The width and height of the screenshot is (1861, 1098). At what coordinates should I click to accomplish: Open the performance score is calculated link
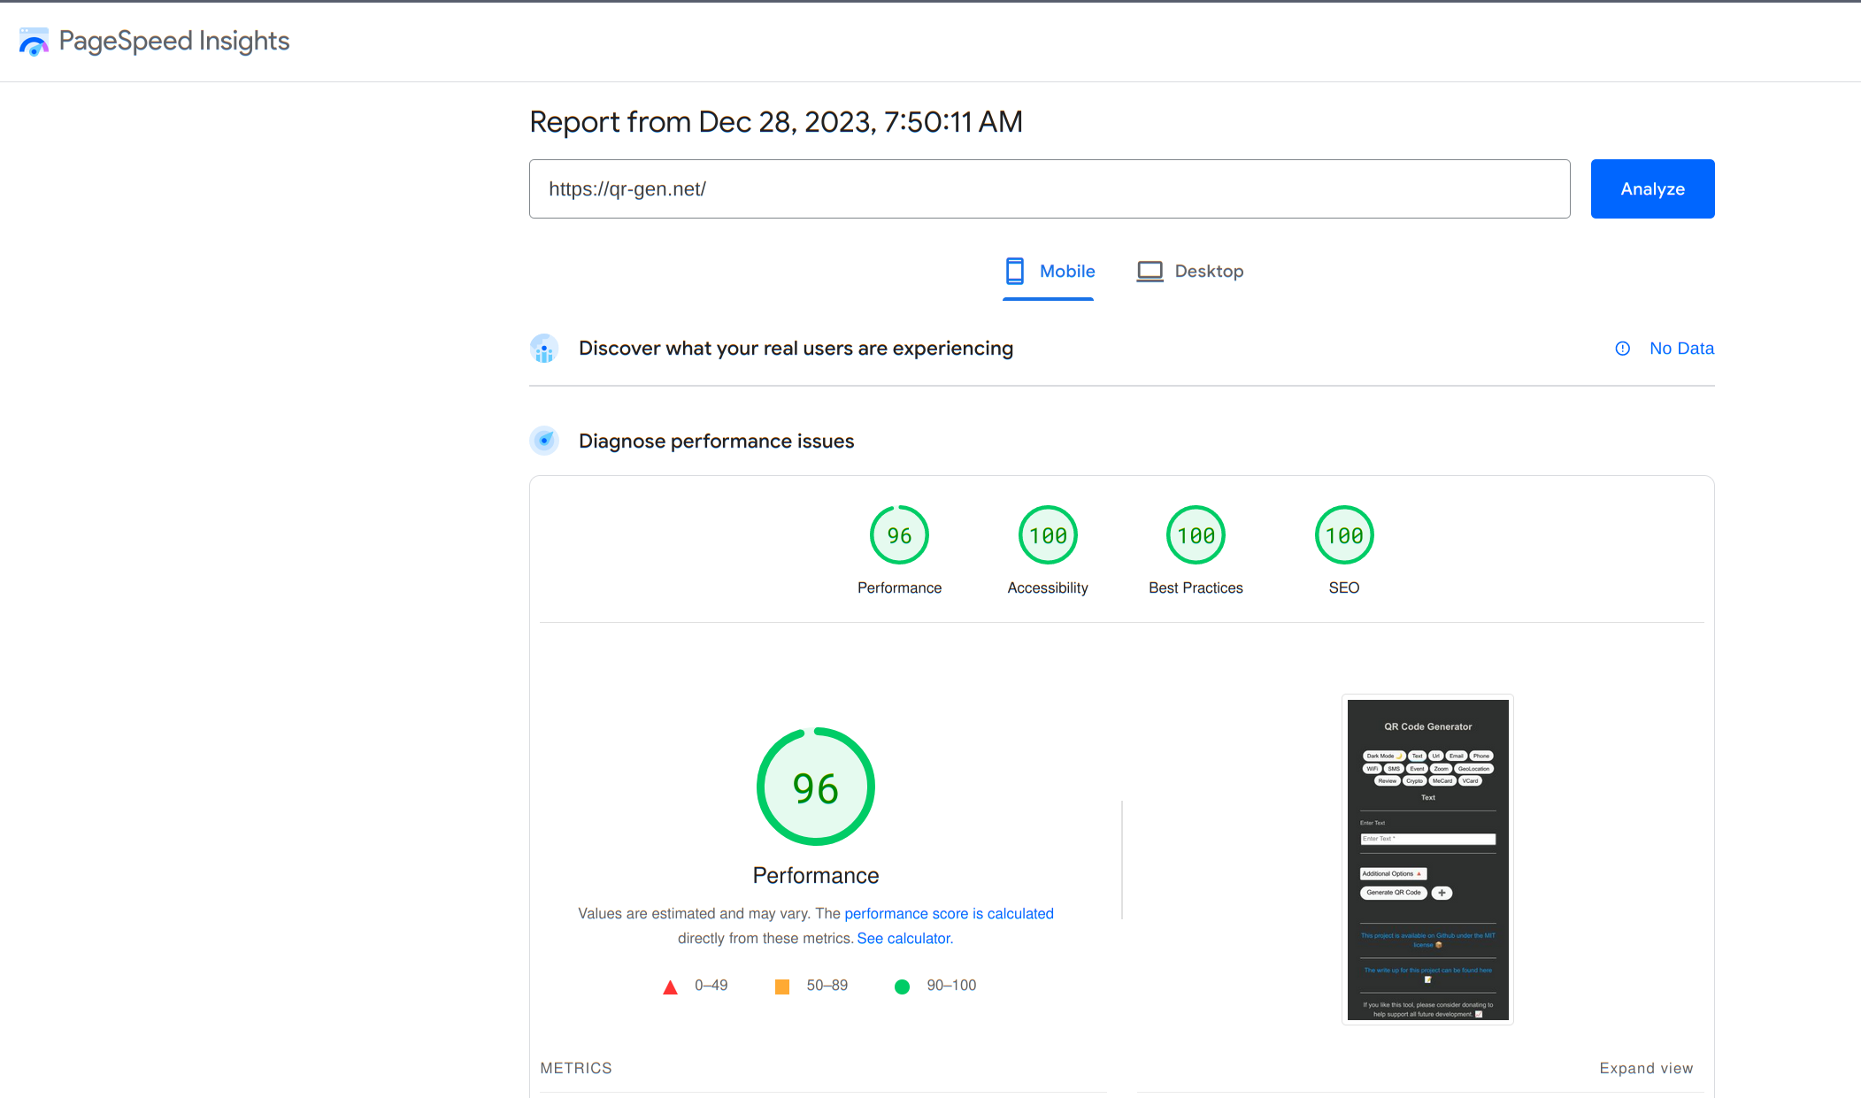tap(949, 913)
